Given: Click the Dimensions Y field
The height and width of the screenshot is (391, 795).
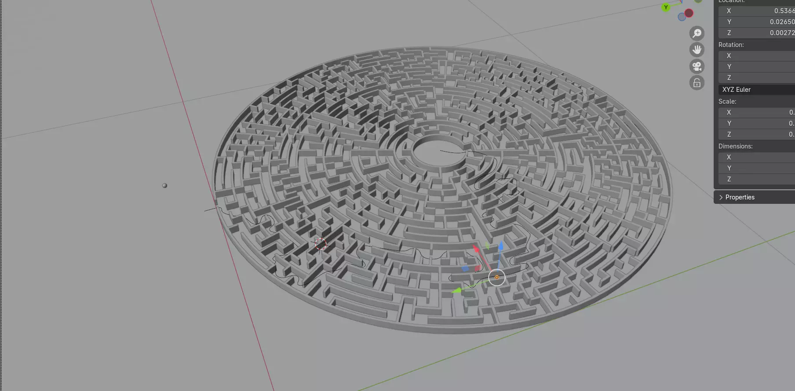Looking at the screenshot, I should tap(756, 168).
